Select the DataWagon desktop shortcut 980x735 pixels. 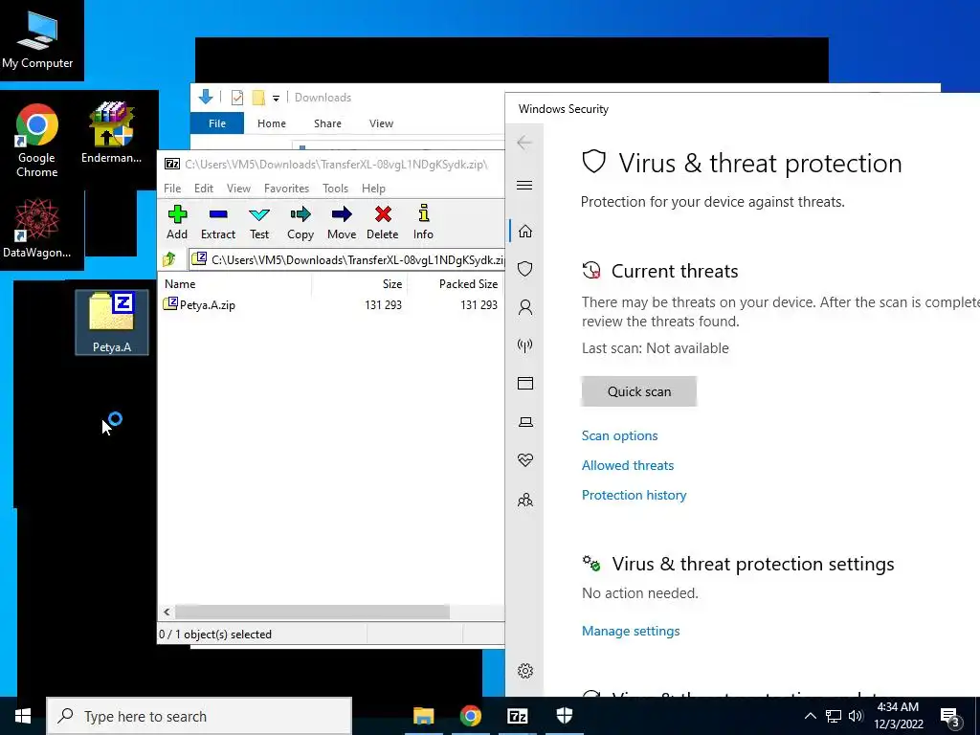(x=36, y=228)
